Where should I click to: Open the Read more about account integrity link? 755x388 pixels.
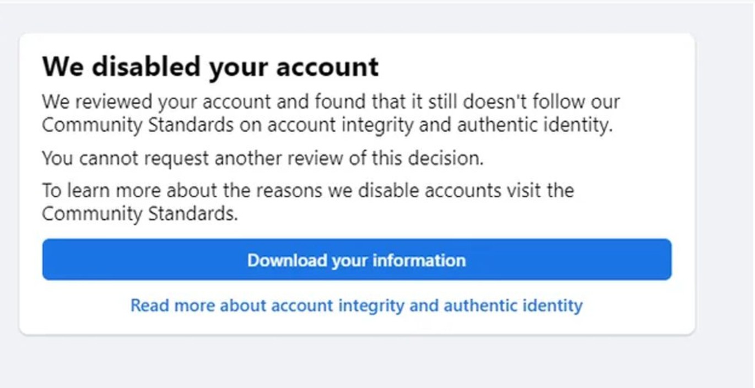(x=356, y=305)
